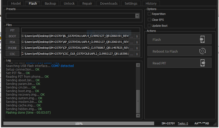219x128 pixels.
Task: Browse for PHONE file with ellipsis button
Action: click(x=132, y=48)
